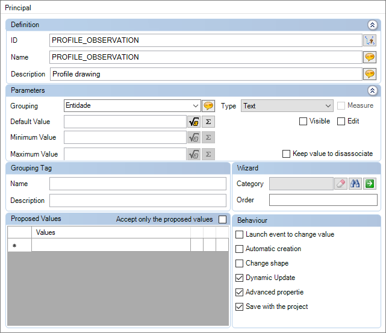Click the Grouping Tag Description field
The height and width of the screenshot is (333, 386).
click(138, 201)
